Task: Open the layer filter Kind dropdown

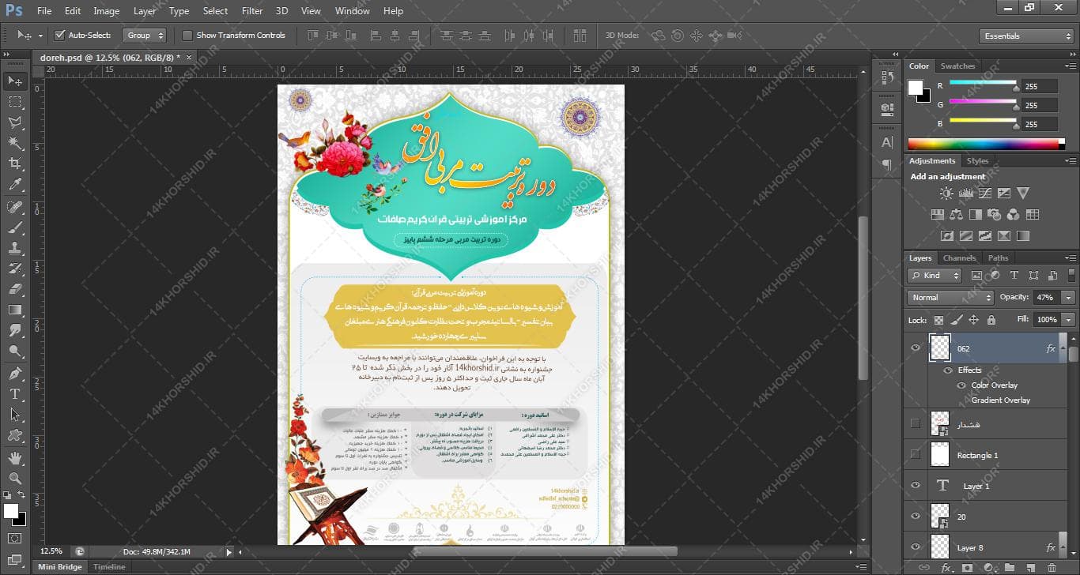Action: (935, 276)
